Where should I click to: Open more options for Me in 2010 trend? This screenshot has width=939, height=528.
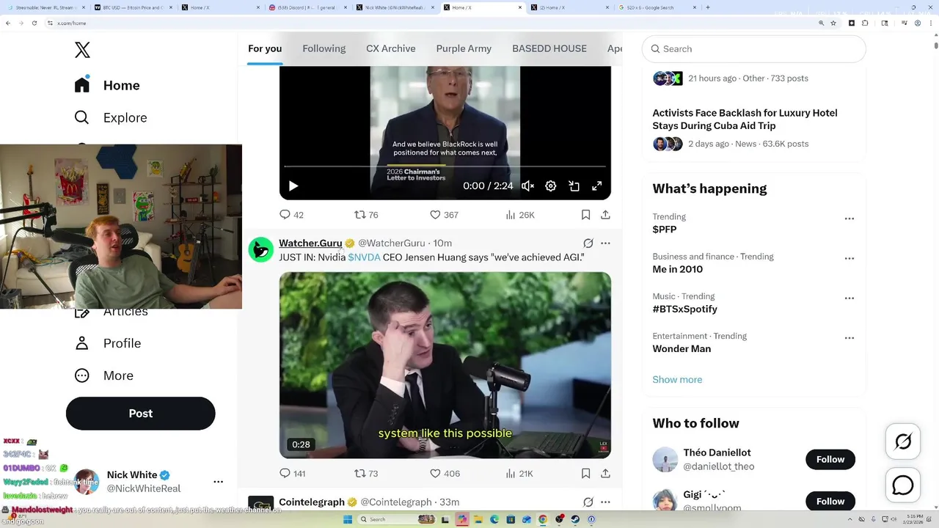coord(850,258)
